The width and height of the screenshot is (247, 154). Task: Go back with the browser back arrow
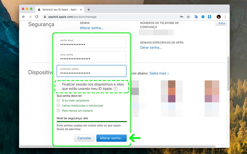coord(24,17)
